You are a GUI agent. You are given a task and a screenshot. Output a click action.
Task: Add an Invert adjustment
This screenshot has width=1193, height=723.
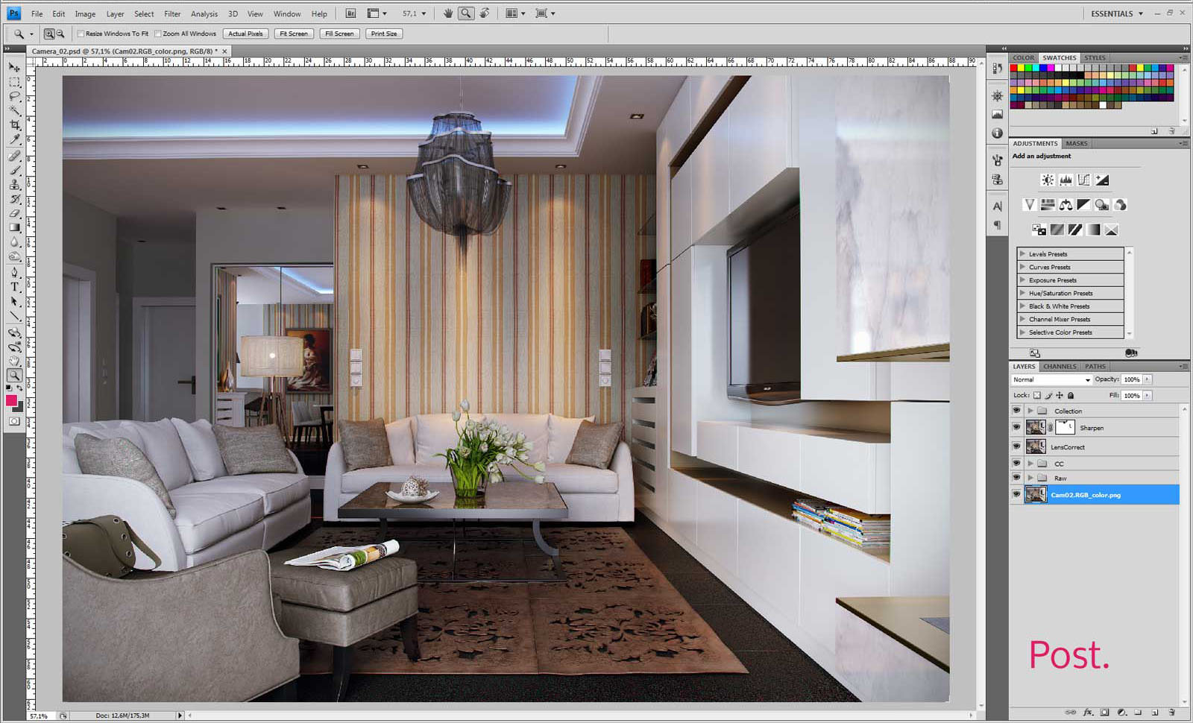1039,230
